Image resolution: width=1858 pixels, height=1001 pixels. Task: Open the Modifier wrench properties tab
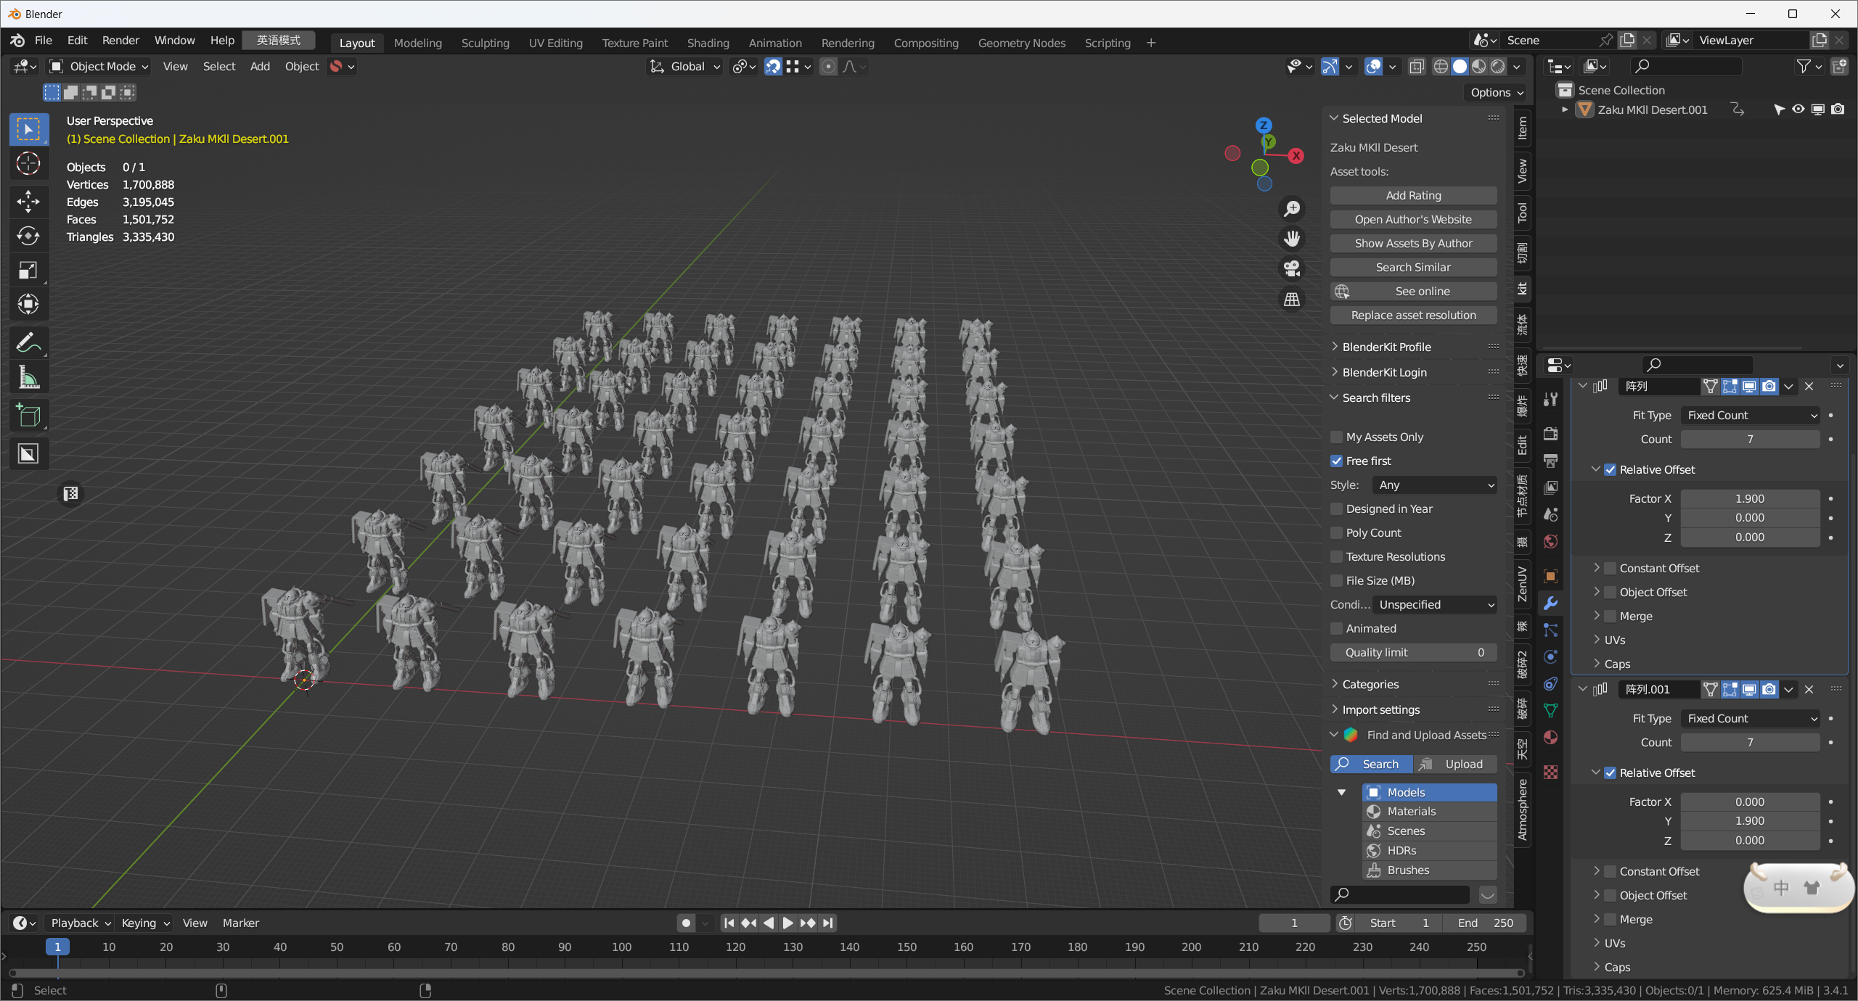(1550, 603)
